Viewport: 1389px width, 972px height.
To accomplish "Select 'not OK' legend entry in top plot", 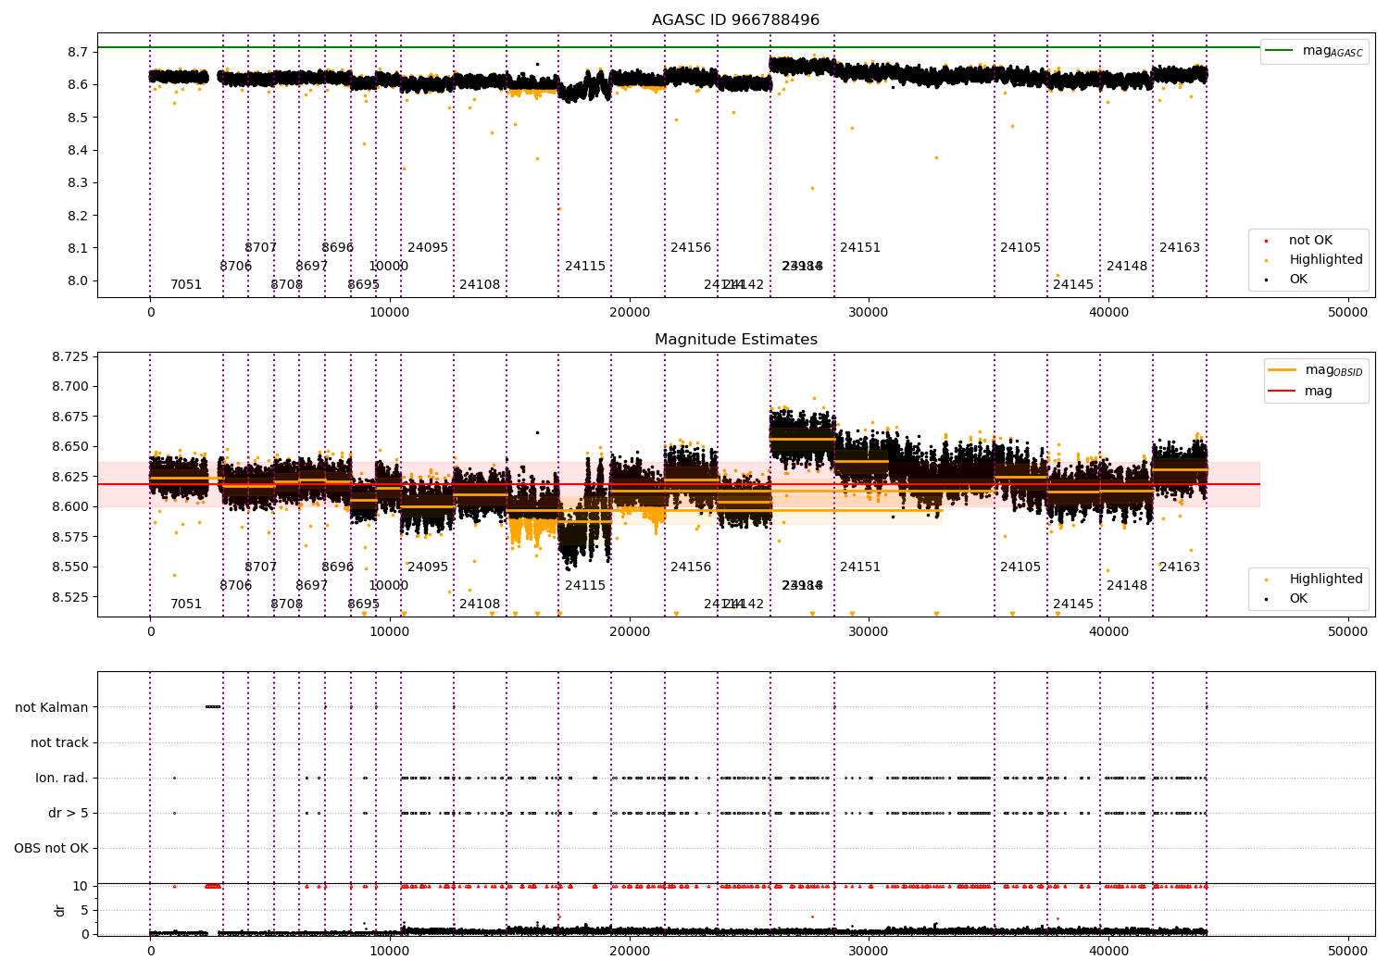I will [x=1310, y=241].
